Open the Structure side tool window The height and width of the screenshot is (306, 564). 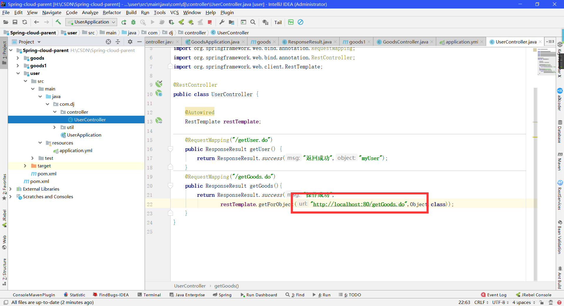4,272
